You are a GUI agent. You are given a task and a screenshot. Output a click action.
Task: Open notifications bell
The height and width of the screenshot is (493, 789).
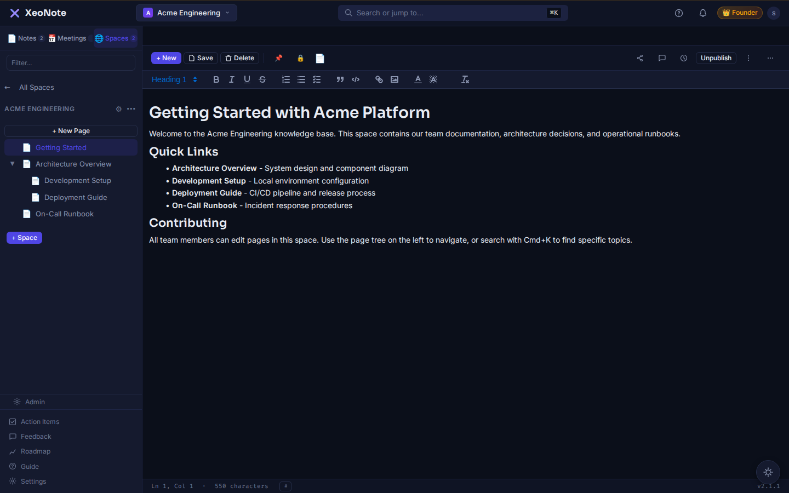pyautogui.click(x=703, y=13)
